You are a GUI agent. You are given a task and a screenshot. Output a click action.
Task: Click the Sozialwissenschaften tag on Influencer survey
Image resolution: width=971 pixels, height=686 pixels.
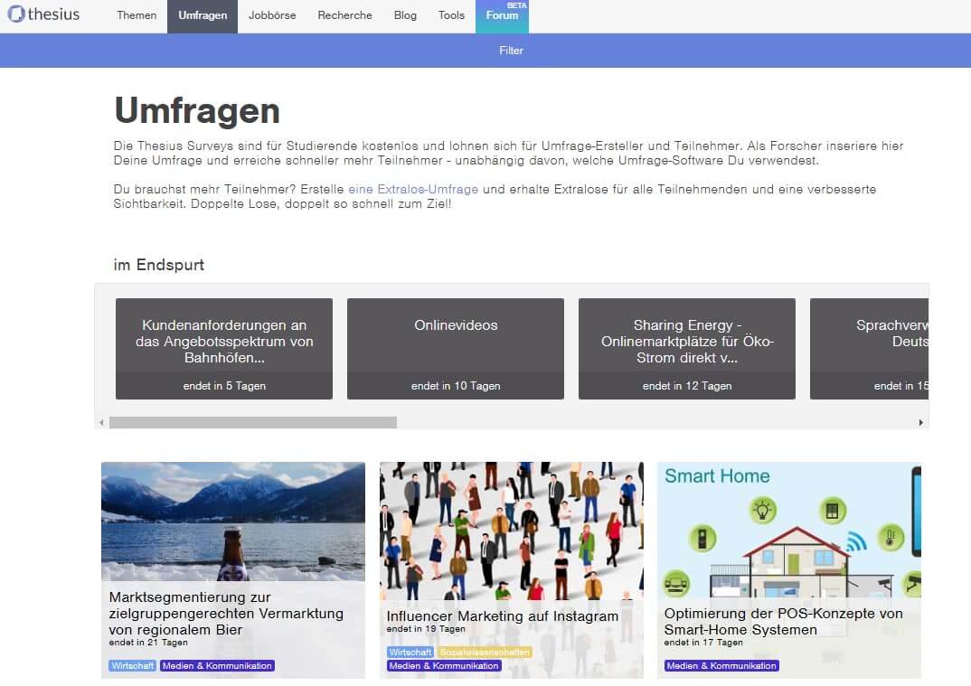485,652
